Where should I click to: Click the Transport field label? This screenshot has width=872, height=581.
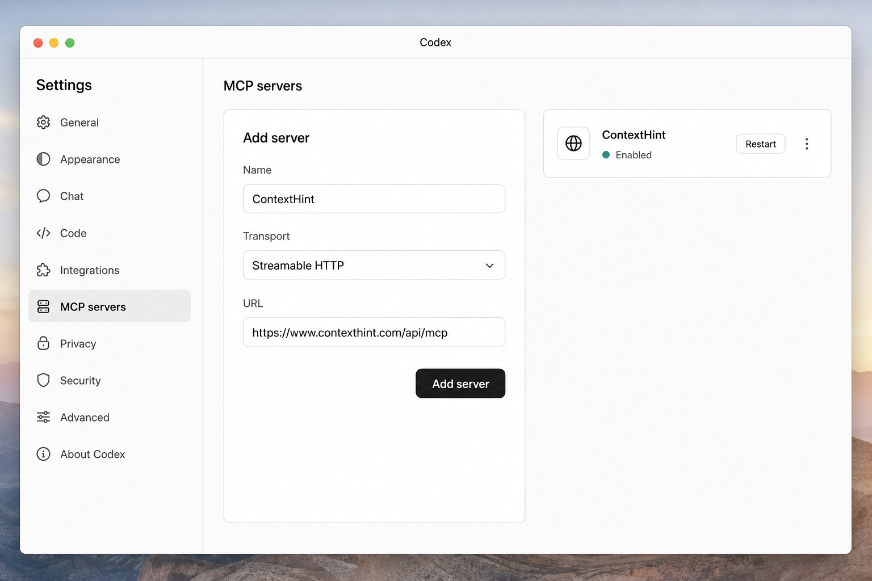[266, 236]
